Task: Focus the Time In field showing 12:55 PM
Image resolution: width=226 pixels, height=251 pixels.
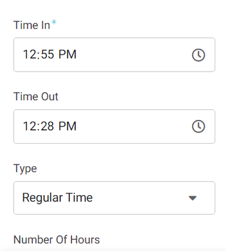Action: tap(114, 55)
